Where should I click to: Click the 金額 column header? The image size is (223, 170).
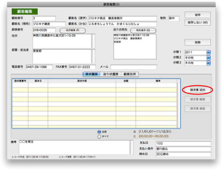[126, 81]
